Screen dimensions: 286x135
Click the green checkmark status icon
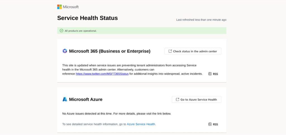click(61, 31)
